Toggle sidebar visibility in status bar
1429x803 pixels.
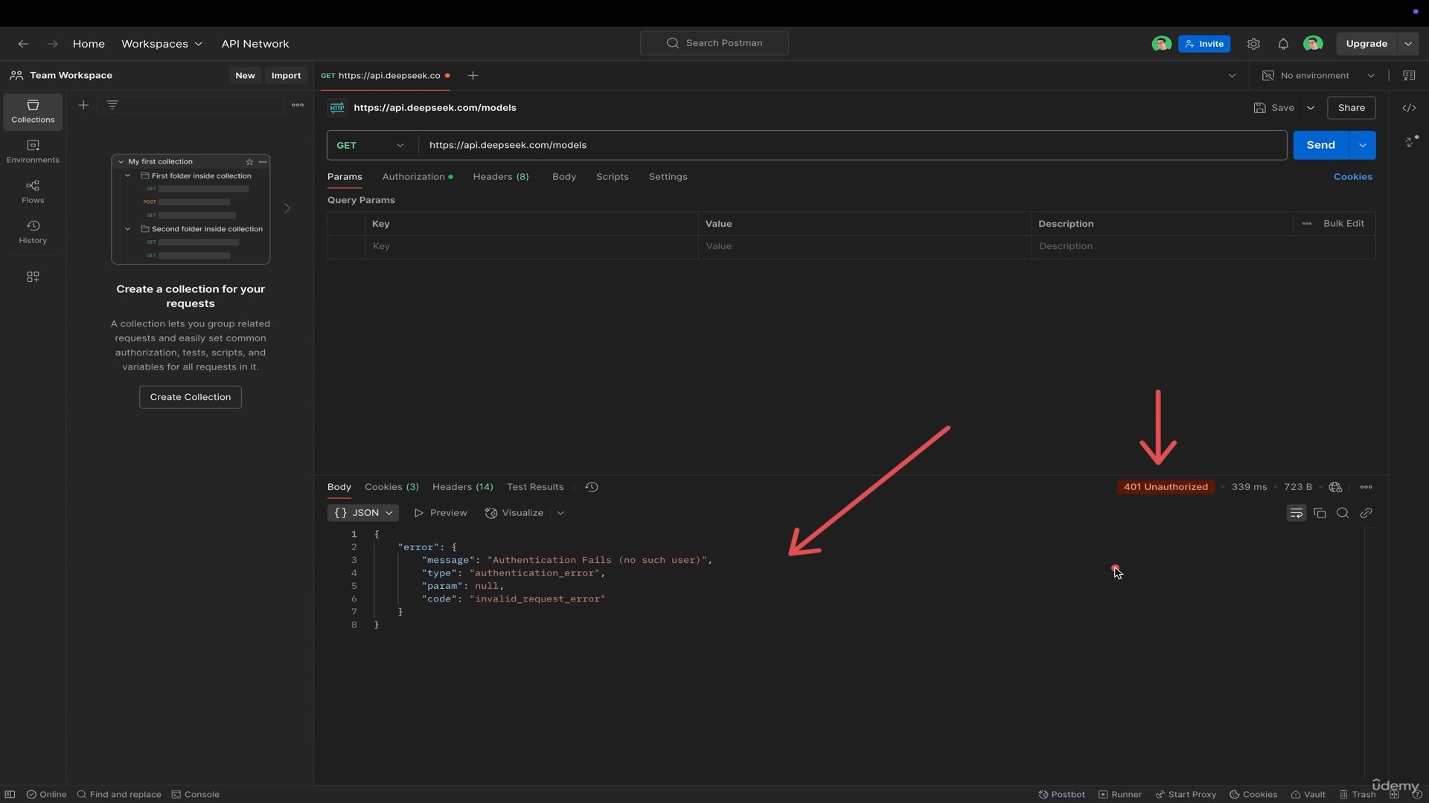click(x=10, y=794)
